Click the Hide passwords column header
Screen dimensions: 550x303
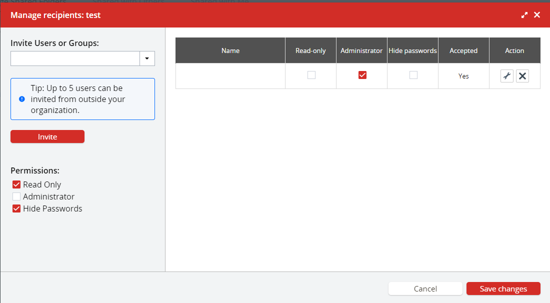[412, 50]
